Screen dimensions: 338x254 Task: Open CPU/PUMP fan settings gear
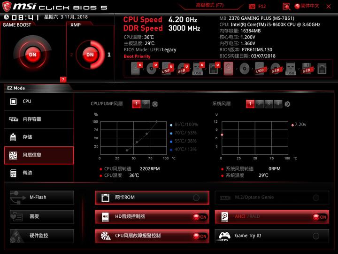click(x=155, y=104)
